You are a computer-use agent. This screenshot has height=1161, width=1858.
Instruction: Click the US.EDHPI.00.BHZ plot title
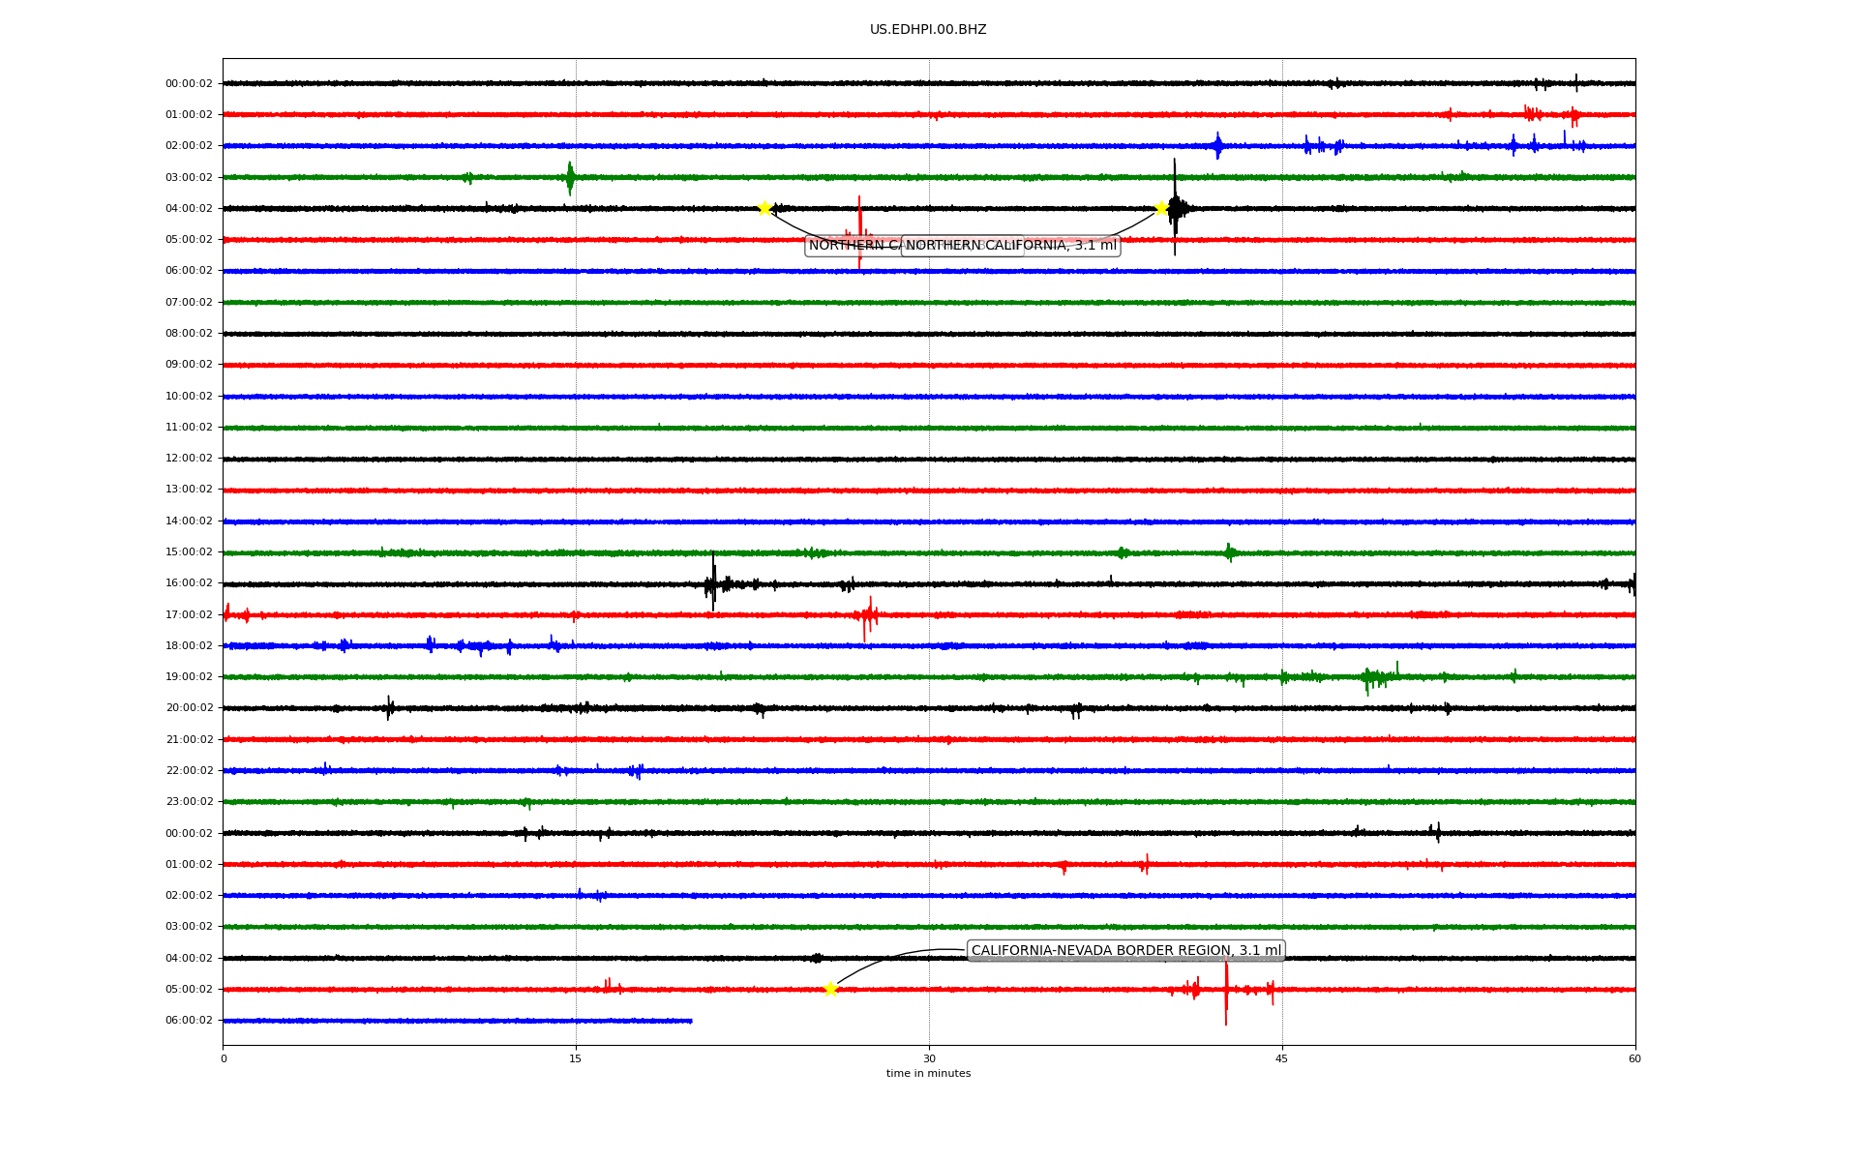[x=928, y=30]
